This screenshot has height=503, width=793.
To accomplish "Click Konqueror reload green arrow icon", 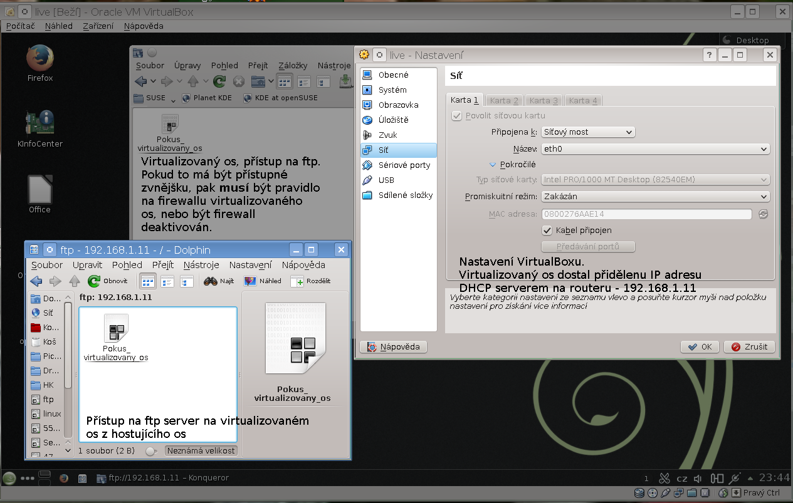I will [x=219, y=81].
